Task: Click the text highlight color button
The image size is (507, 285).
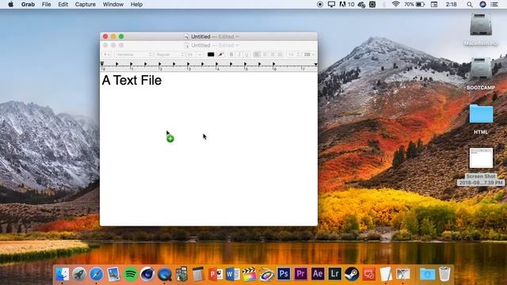Action: click(221, 55)
